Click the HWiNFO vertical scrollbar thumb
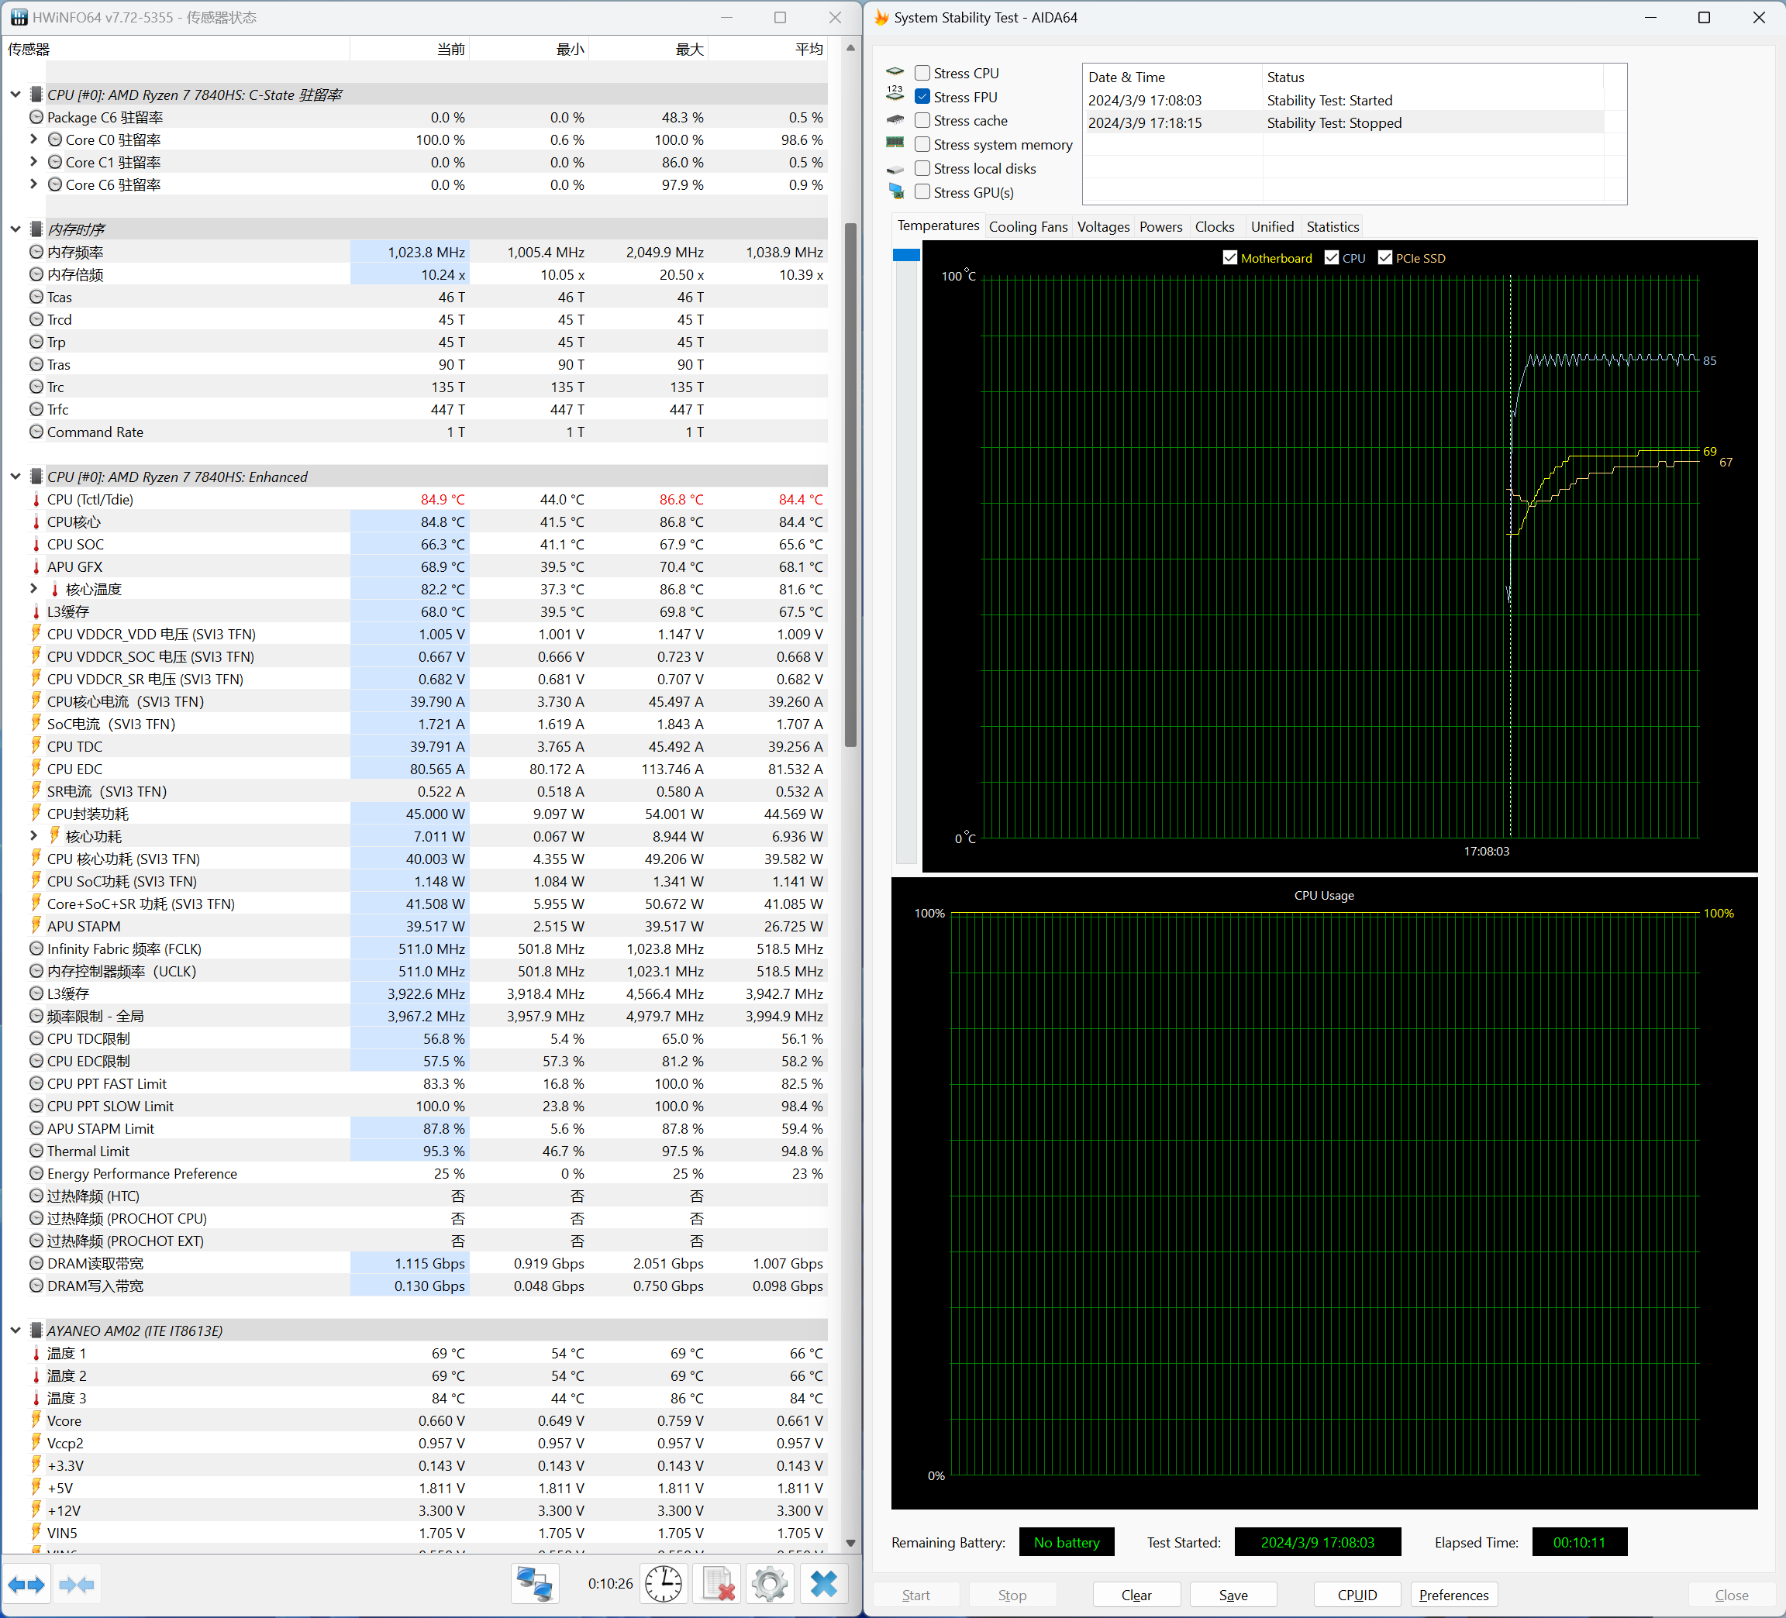The height and width of the screenshot is (1618, 1786). (850, 484)
